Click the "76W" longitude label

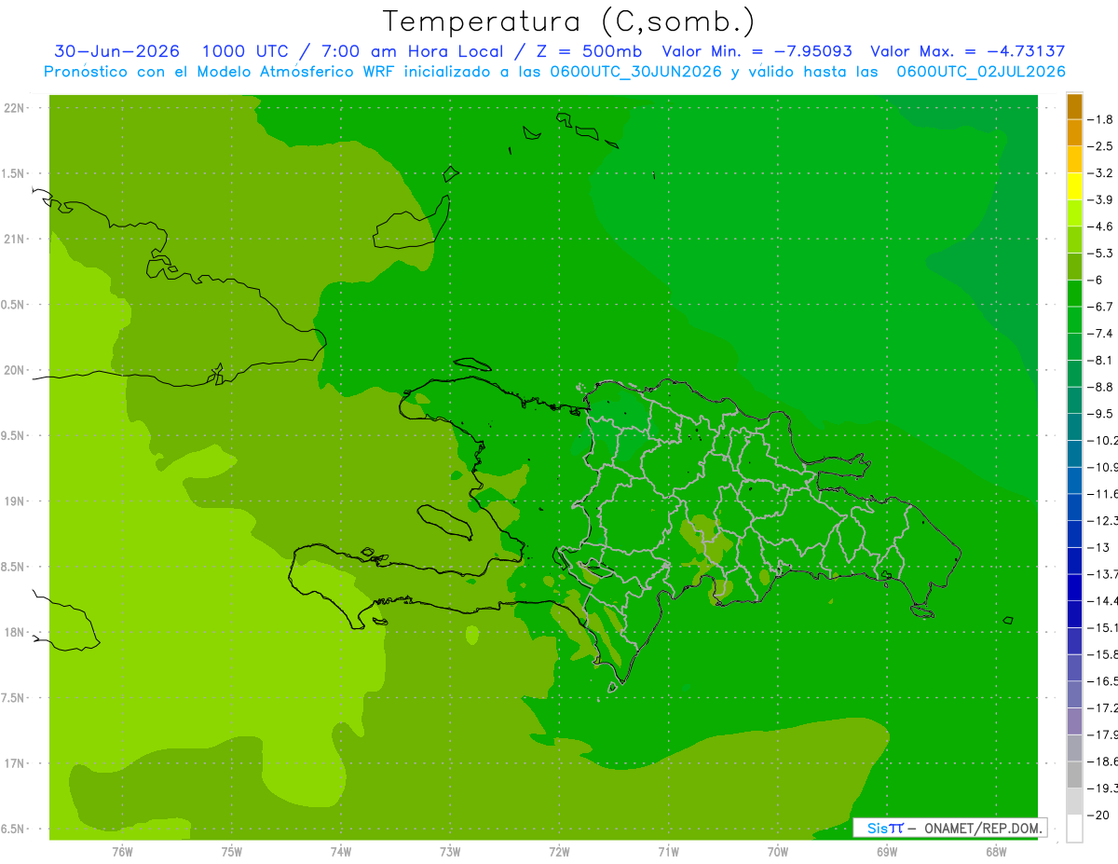tap(122, 851)
